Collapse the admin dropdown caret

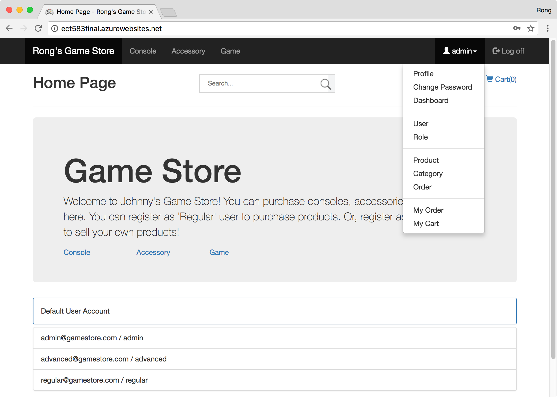475,51
